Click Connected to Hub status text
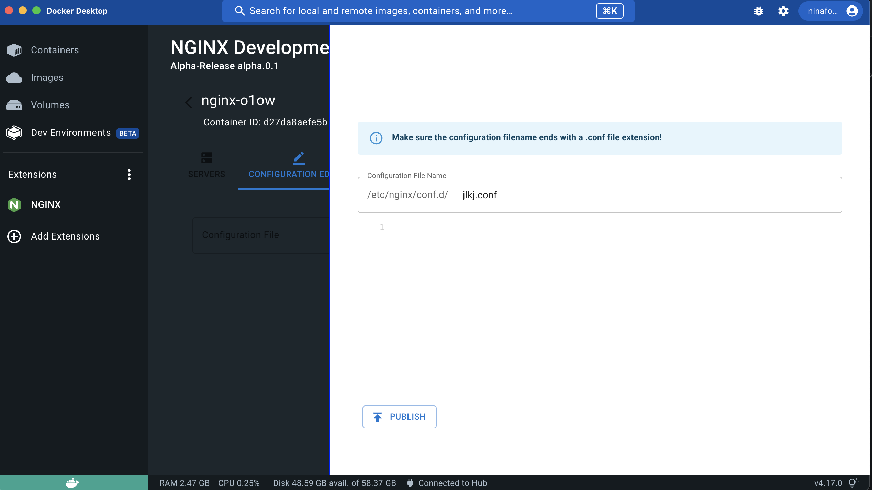This screenshot has width=872, height=490. (453, 483)
